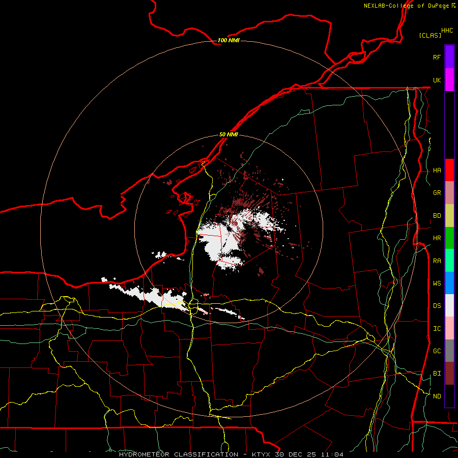The height and width of the screenshot is (458, 458).
Task: Click the 'HYDROMETEOR CLASSIFICATION' title text
Action: (x=179, y=454)
